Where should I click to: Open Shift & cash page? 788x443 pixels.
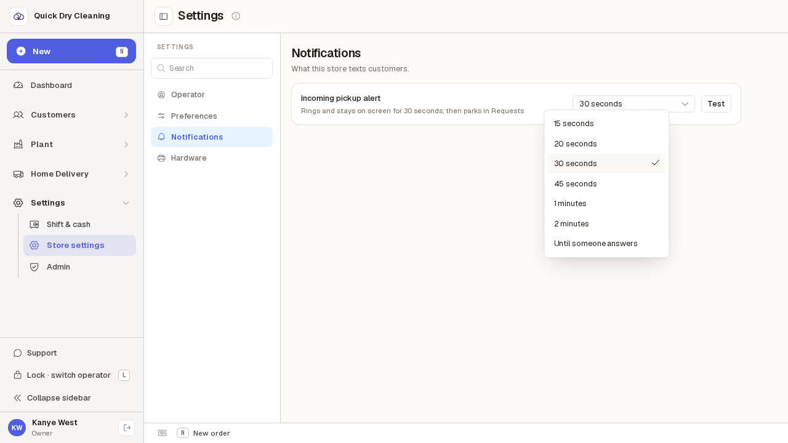(79, 225)
